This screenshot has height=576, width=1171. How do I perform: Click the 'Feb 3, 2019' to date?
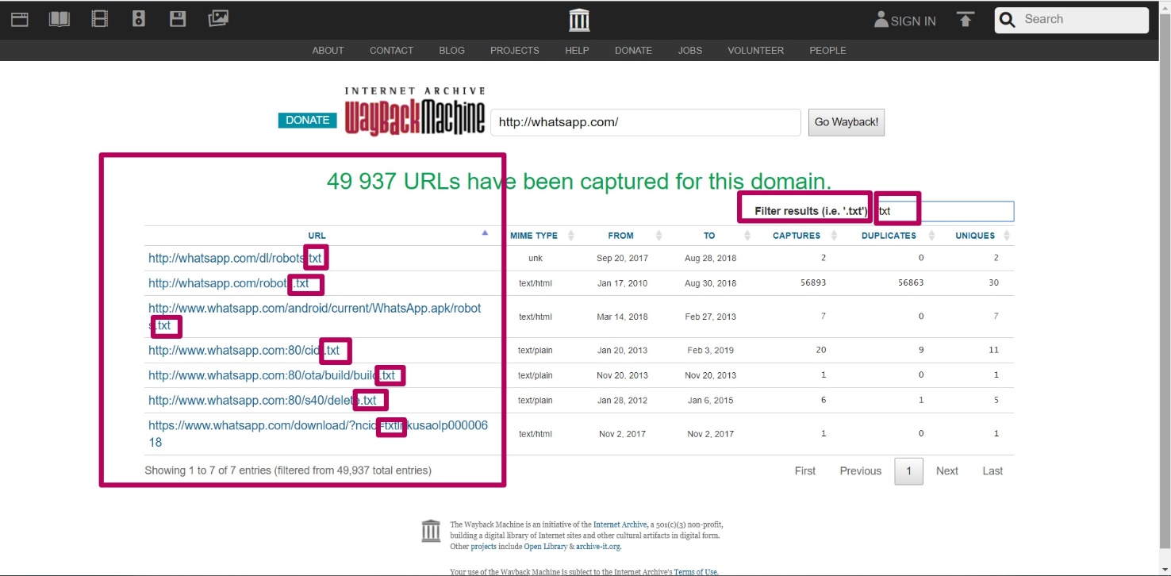710,350
